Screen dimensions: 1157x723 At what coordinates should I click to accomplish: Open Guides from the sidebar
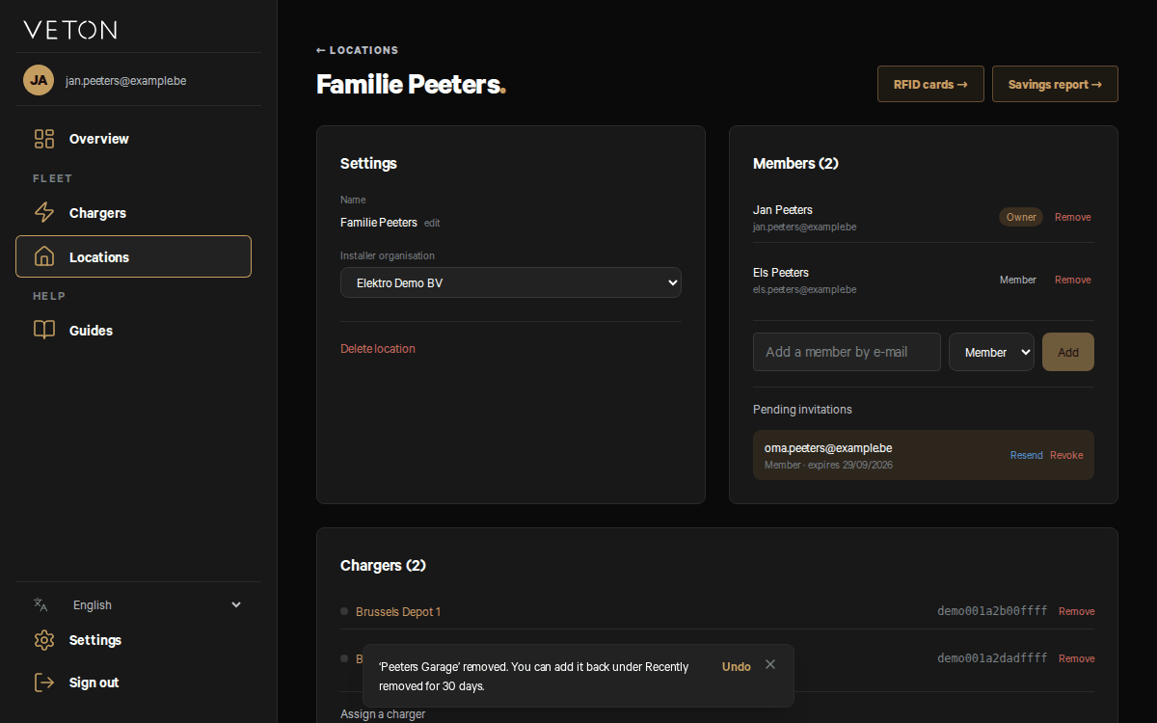point(133,331)
